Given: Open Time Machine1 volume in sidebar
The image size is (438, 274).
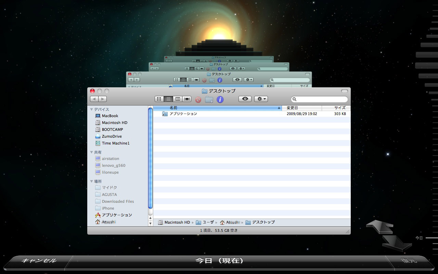Looking at the screenshot, I should [115, 143].
